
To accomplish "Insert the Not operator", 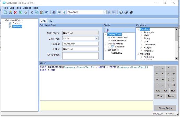I will 173,91.
